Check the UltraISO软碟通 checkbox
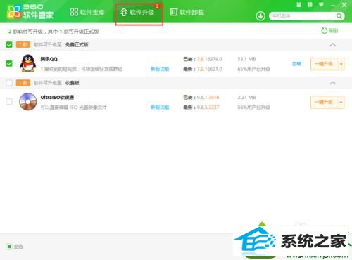Viewport: 352px width, 260px height. coord(9,102)
